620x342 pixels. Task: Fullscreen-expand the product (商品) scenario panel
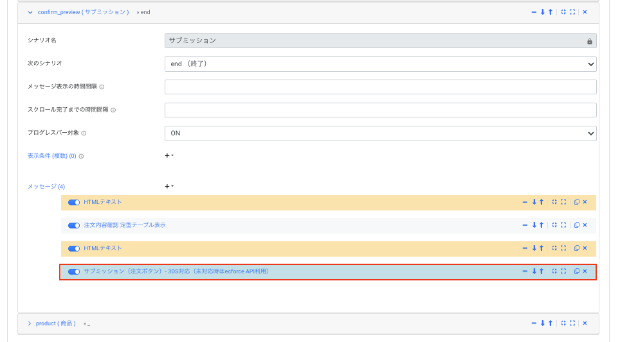coord(572,323)
